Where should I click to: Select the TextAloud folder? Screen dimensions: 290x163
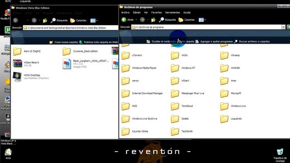[182, 106]
